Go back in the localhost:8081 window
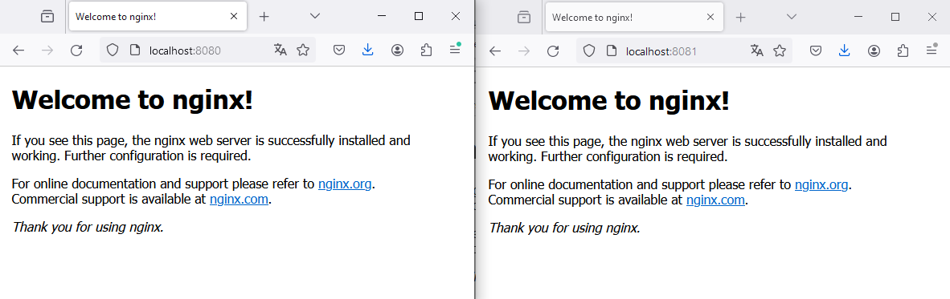The image size is (950, 299). (x=495, y=51)
